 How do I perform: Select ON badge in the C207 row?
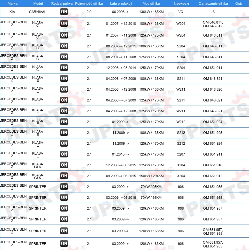click(x=64, y=154)
